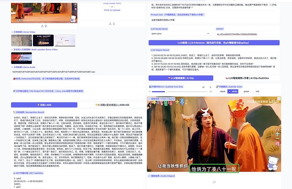
Task: Click microphone icon below audio drop area
Action: click(114, 24)
